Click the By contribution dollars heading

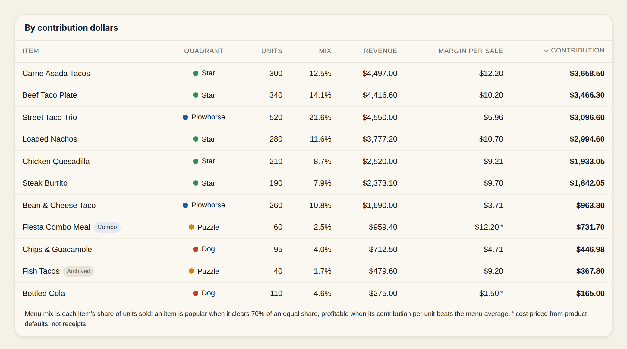pyautogui.click(x=71, y=28)
